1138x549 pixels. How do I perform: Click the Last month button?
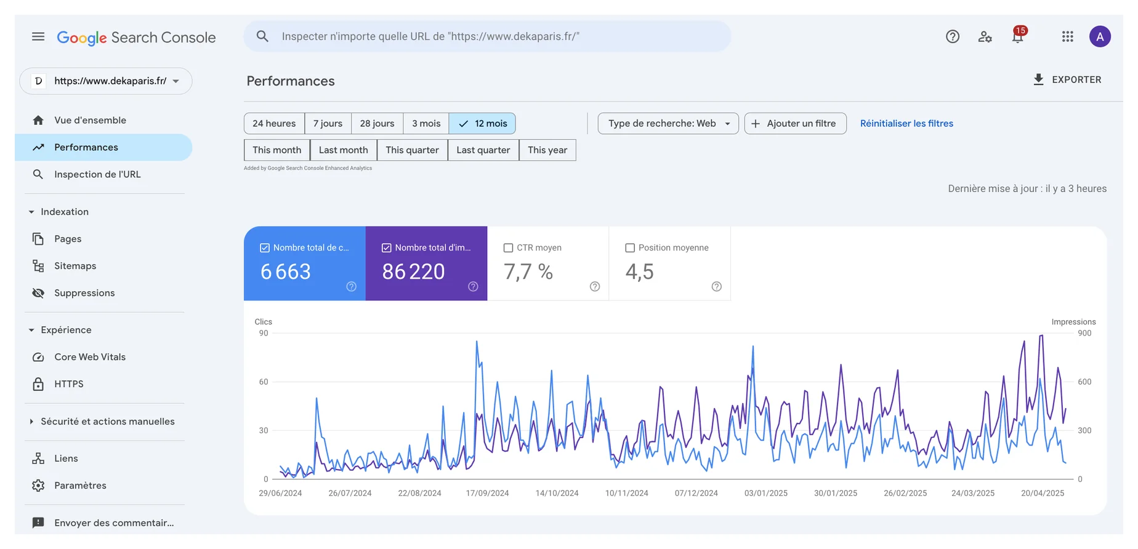(343, 150)
